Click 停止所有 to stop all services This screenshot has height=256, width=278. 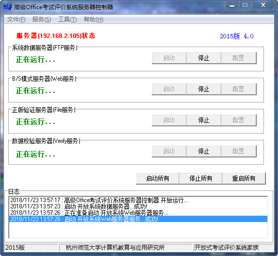(x=201, y=178)
